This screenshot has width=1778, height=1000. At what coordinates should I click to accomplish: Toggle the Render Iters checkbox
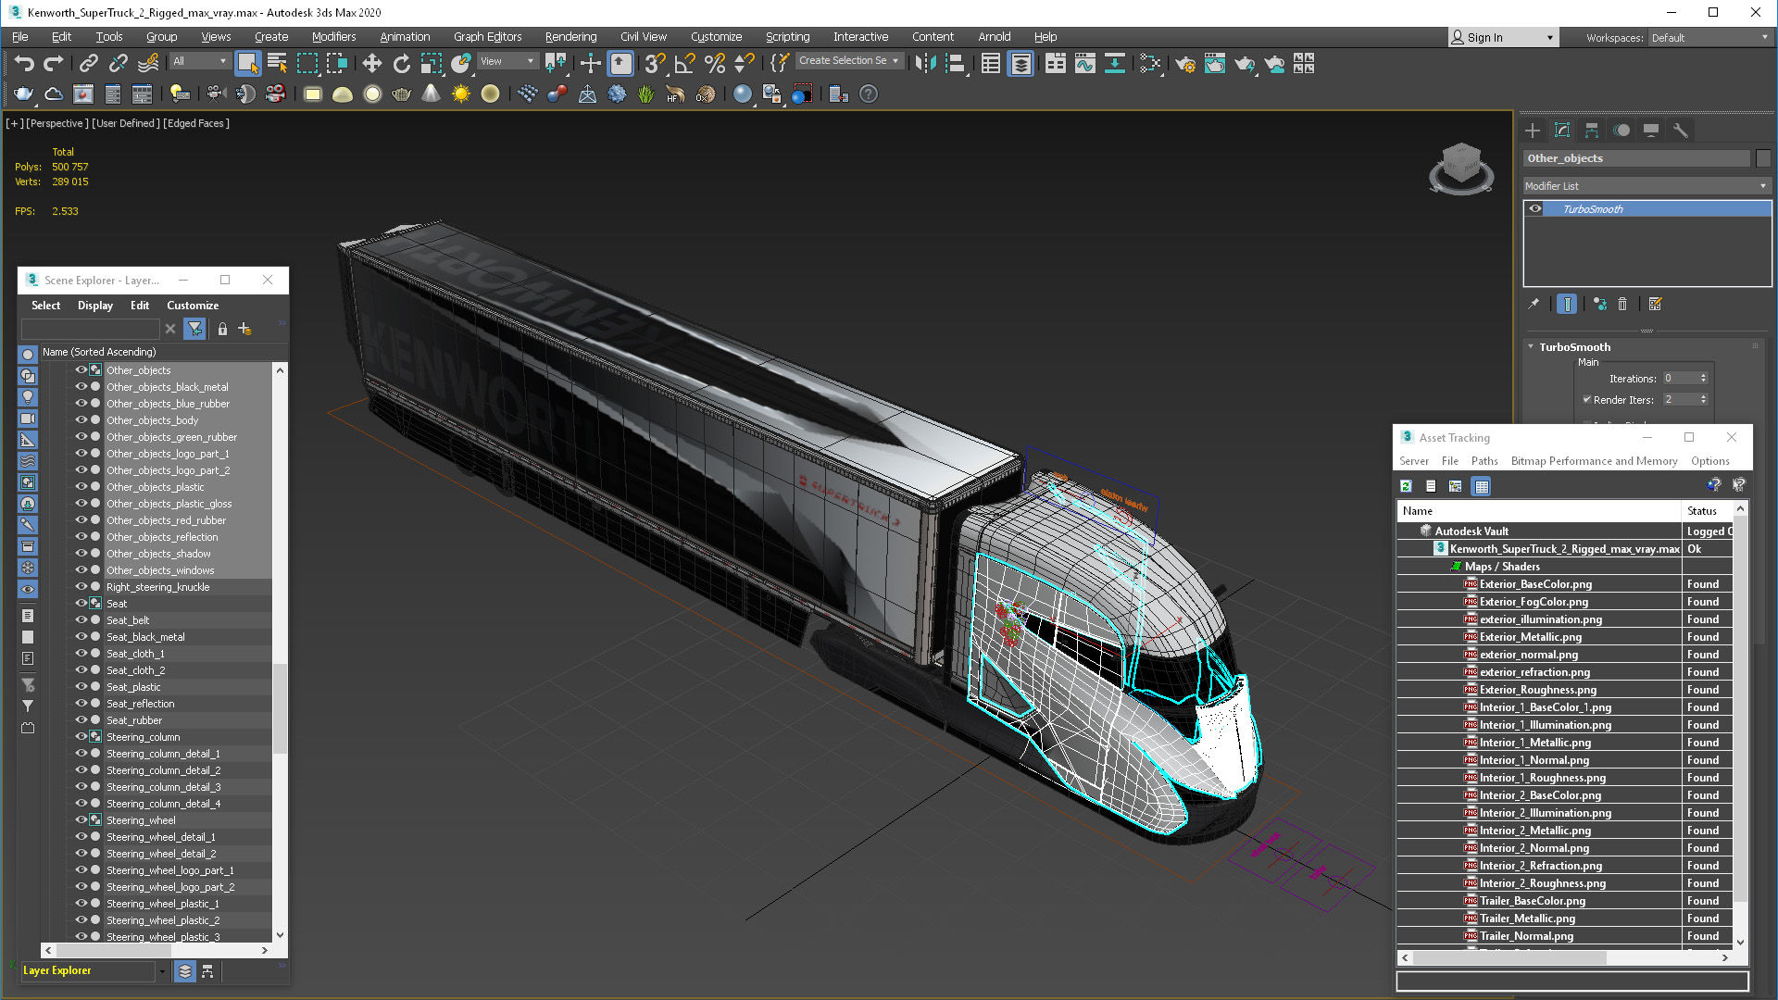pos(1587,400)
